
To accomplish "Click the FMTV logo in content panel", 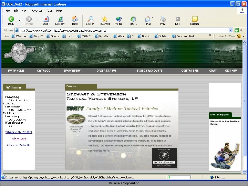I will [x=75, y=108].
